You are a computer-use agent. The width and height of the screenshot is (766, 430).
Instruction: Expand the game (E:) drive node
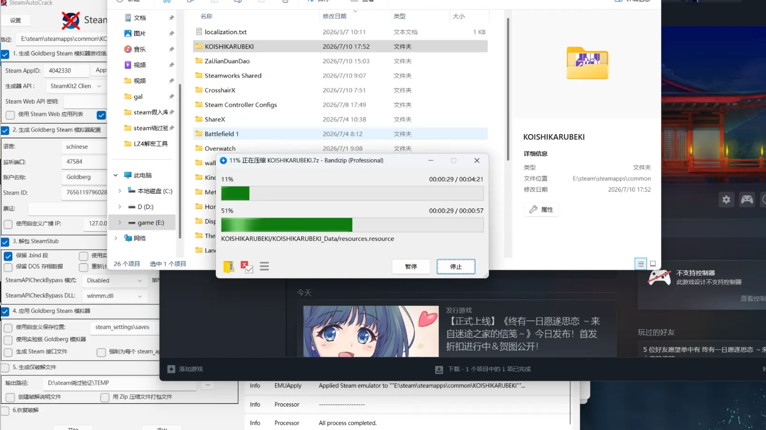(120, 222)
